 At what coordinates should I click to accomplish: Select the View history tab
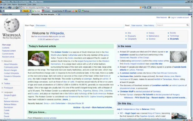click(x=149, y=25)
